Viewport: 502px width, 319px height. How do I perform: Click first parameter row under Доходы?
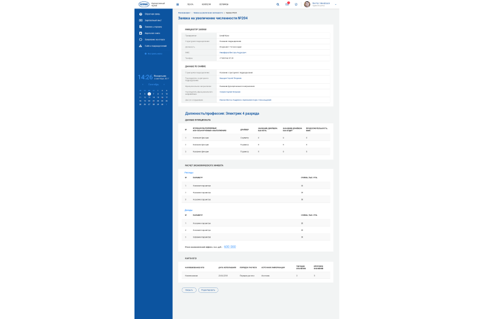point(256,224)
